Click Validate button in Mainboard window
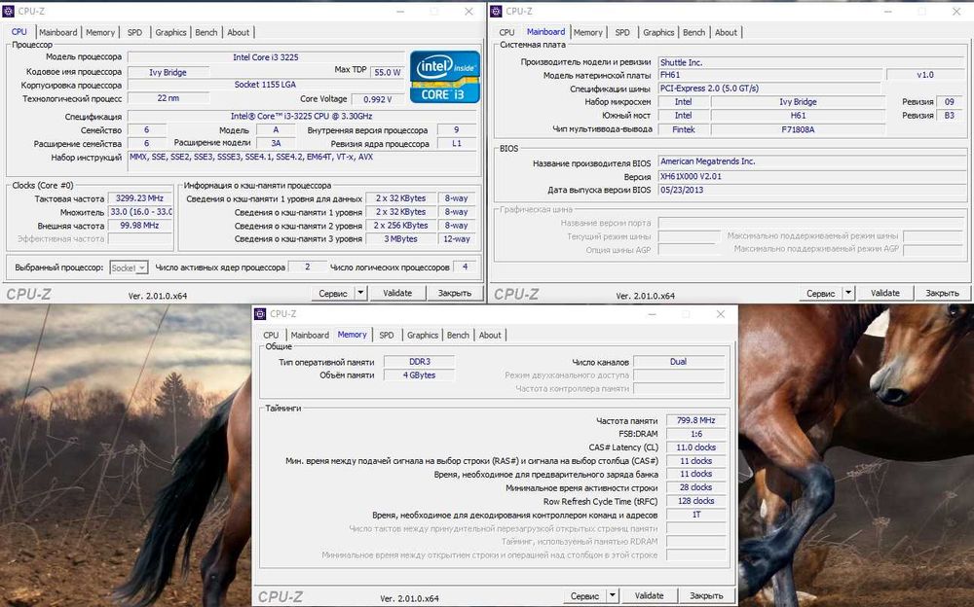Screen dimensions: 974x607 [885, 293]
